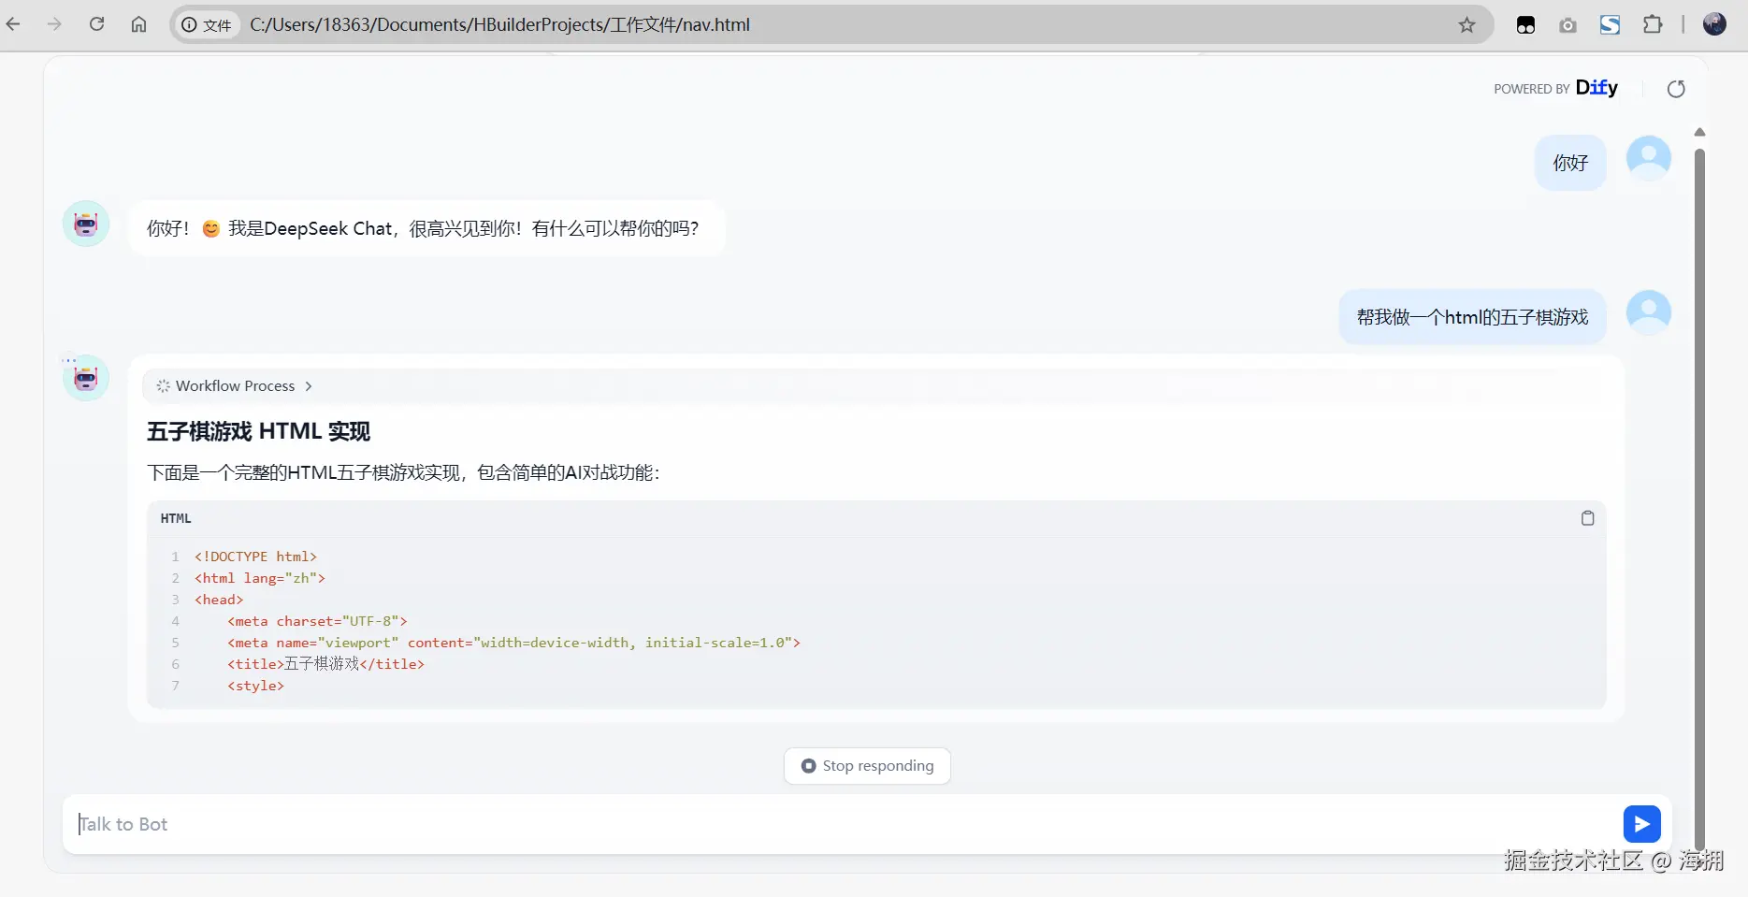The height and width of the screenshot is (897, 1748).
Task: Click the DeepSeek Chat greeting reply
Action: (x=426, y=228)
